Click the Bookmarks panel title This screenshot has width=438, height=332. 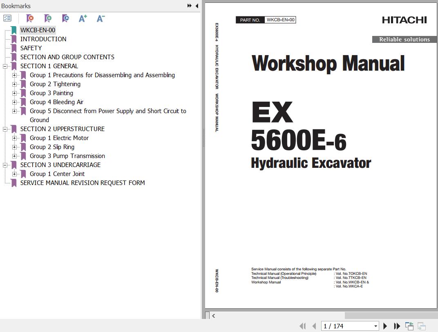pos(16,6)
